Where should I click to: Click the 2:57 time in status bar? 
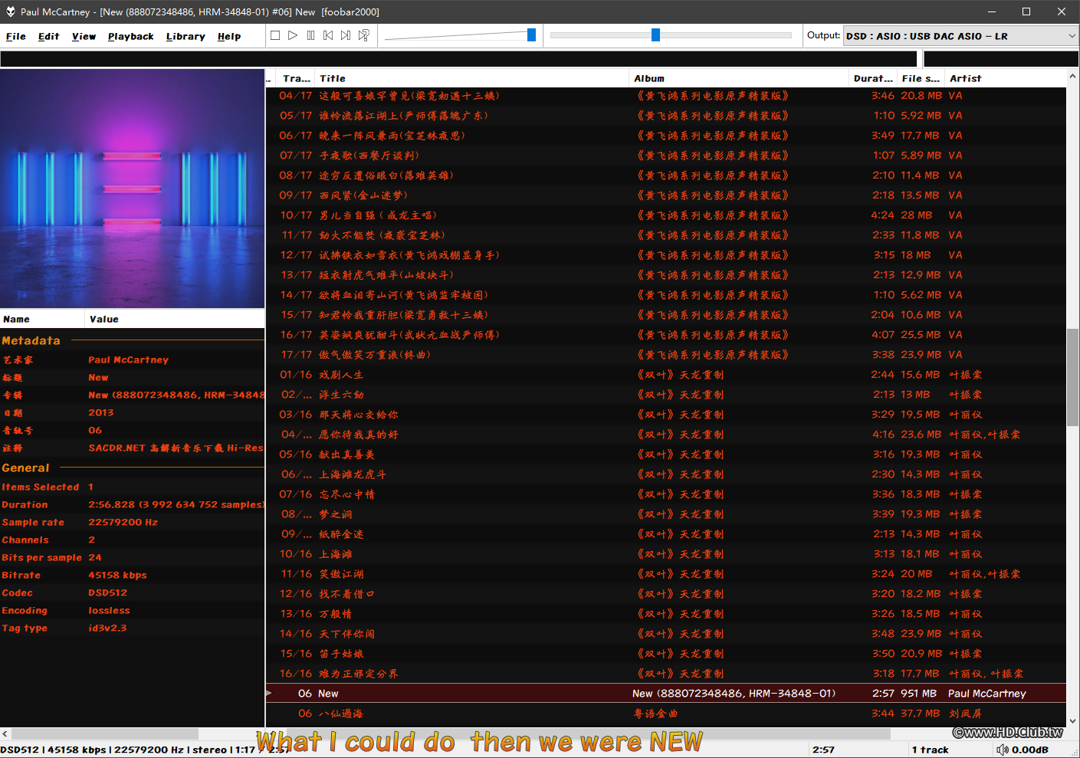pyautogui.click(x=823, y=750)
